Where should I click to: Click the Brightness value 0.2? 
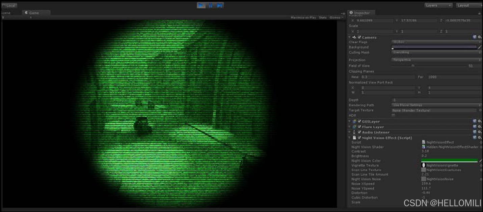424,156
